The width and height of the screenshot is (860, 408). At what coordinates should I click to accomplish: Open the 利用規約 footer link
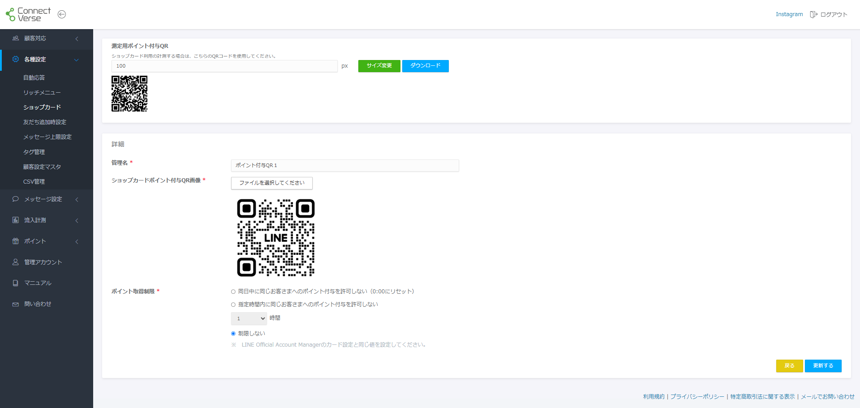[654, 397]
